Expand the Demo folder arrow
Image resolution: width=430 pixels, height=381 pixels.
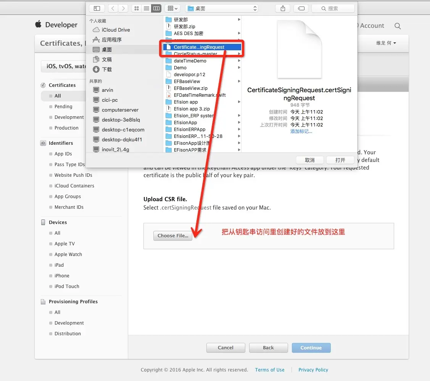click(x=239, y=68)
